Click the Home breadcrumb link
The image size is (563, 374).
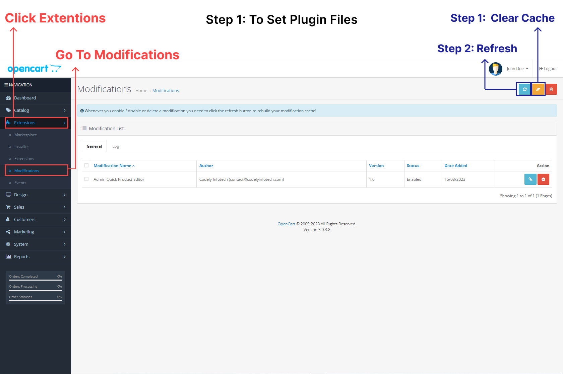click(x=141, y=90)
